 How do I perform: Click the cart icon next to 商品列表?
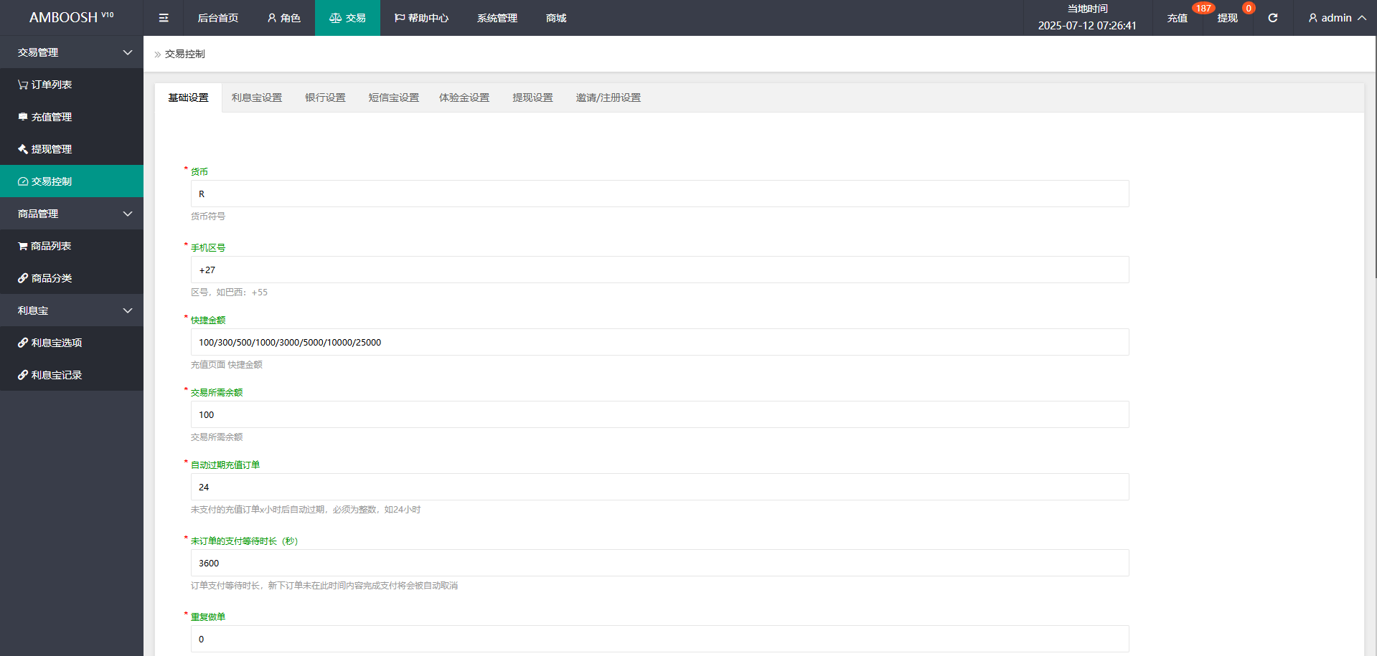(23, 246)
